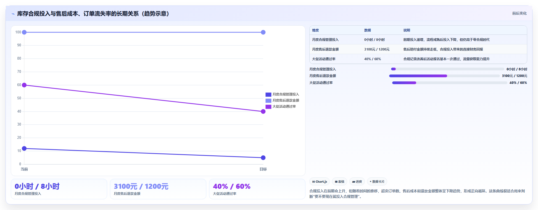Click the purple data point at 60 当前
The image size is (538, 210).
[x=24, y=85]
